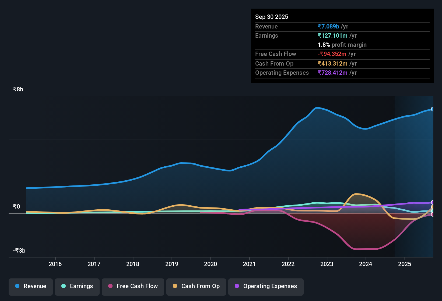Image resolution: width=442 pixels, height=301 pixels.
Task: Click the ₹7.089b Revenue value
Action: tap(328, 26)
